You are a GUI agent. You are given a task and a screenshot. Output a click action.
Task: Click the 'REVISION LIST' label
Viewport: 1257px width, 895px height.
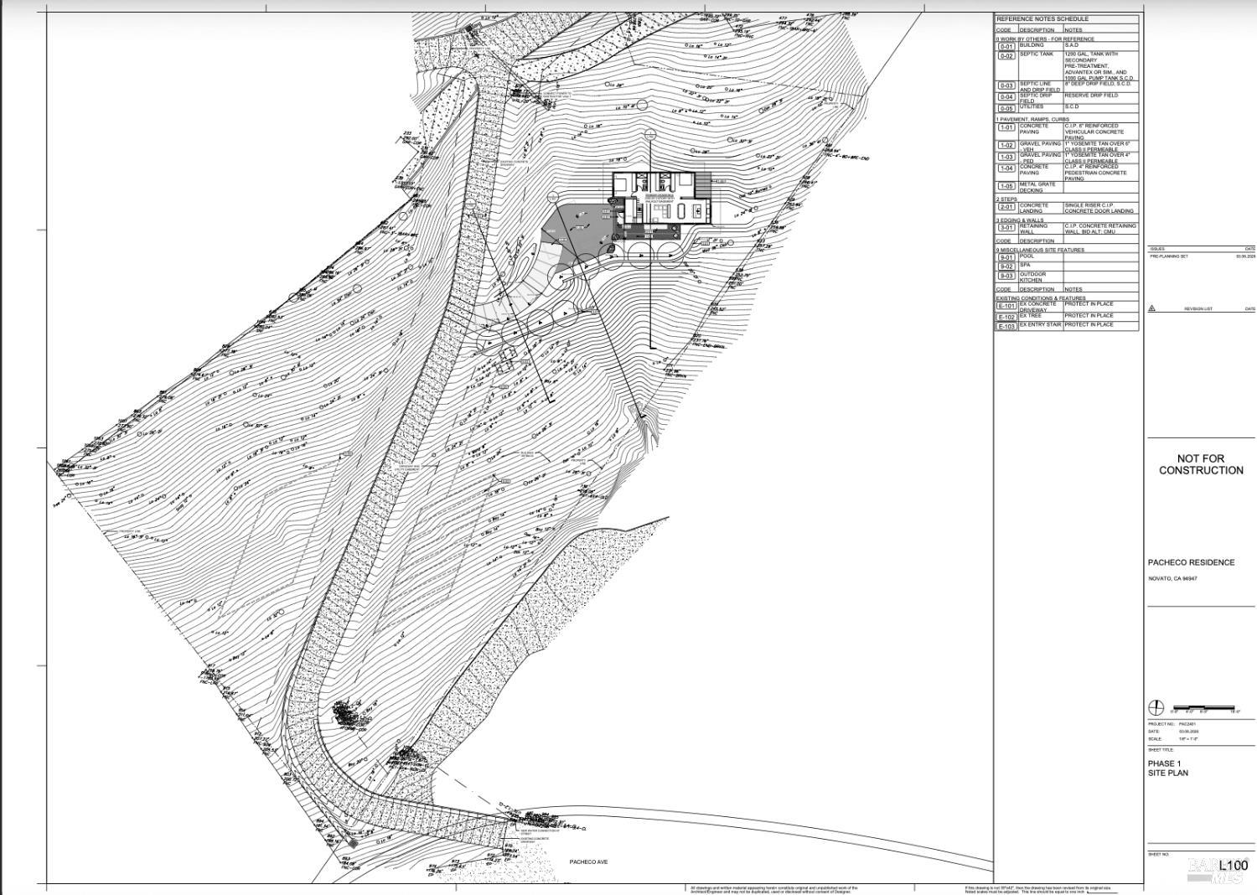pos(1198,309)
